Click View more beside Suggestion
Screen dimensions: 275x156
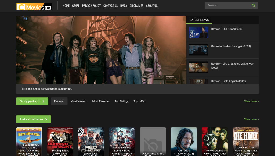pos(251,101)
